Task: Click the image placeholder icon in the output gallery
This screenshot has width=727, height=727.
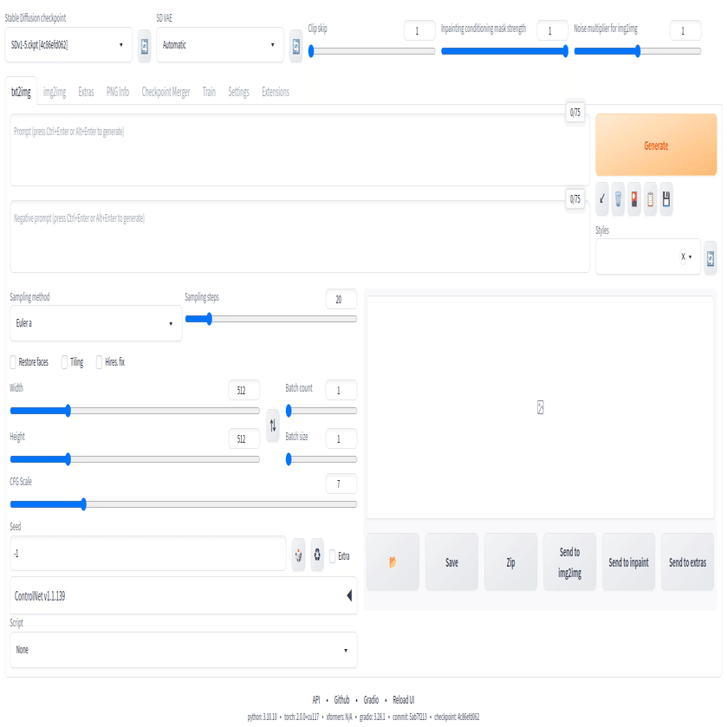Action: point(540,407)
